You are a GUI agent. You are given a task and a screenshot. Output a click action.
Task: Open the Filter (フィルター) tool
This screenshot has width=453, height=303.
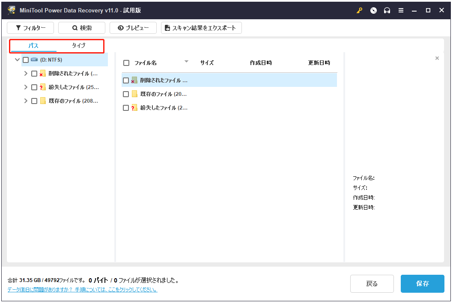[x=30, y=28]
